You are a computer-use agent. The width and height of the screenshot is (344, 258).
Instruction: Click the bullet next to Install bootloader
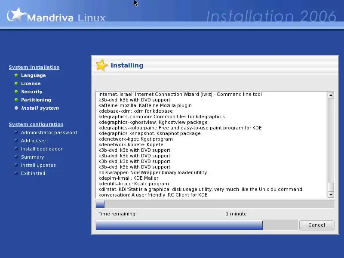(x=16, y=148)
